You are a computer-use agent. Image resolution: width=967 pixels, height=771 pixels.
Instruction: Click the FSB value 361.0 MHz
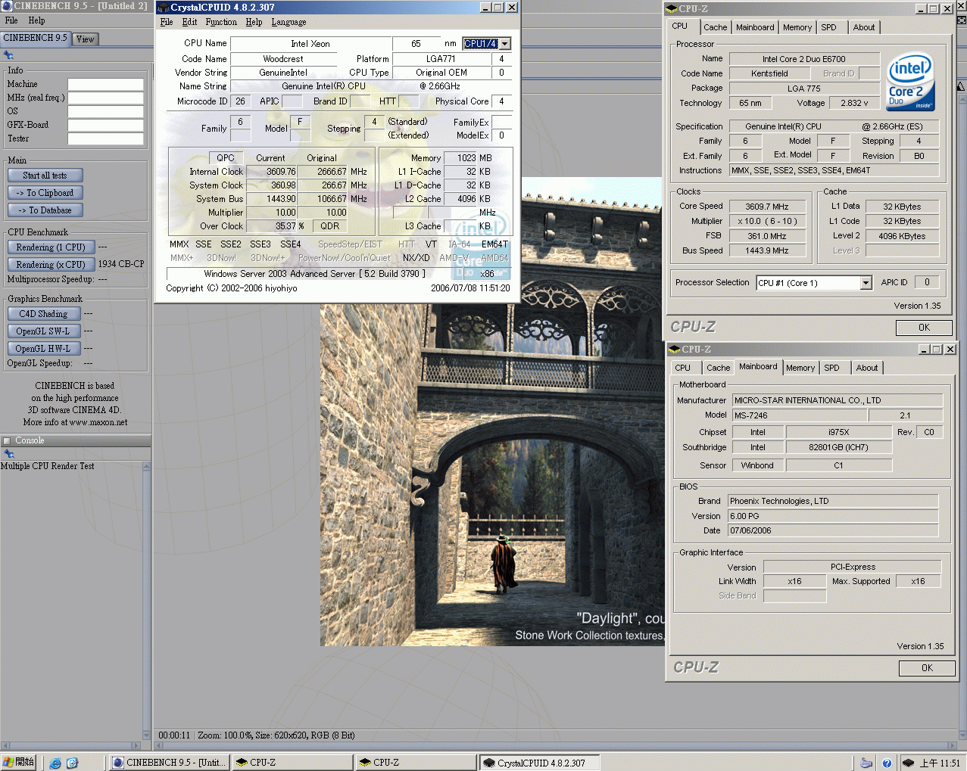(767, 236)
